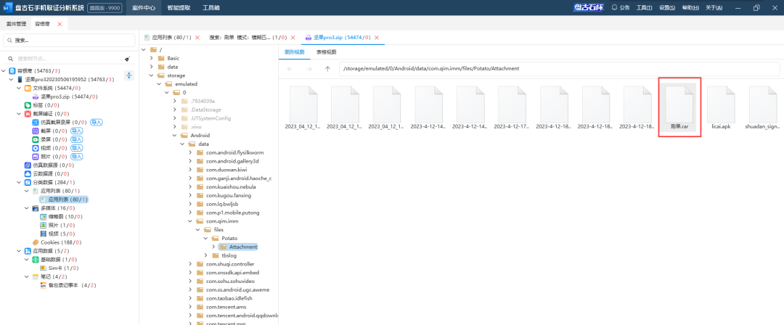Click the 仿真数据源 icon

tap(28, 165)
